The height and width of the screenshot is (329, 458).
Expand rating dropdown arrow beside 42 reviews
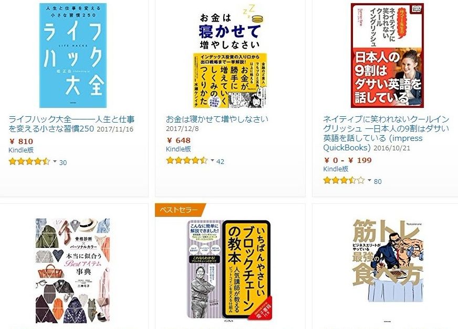212,160
